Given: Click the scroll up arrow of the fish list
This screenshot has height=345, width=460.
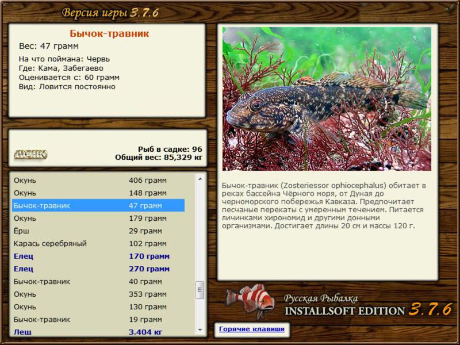Looking at the screenshot, I should coord(200,179).
